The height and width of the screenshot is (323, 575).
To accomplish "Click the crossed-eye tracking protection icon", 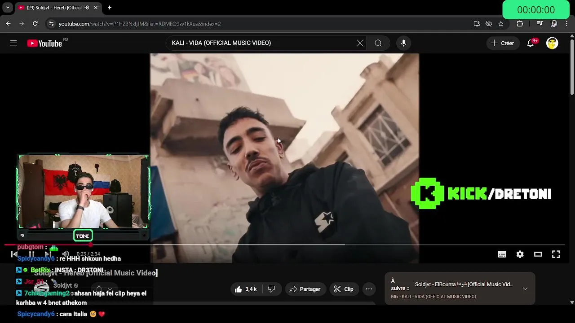I will (x=489, y=24).
